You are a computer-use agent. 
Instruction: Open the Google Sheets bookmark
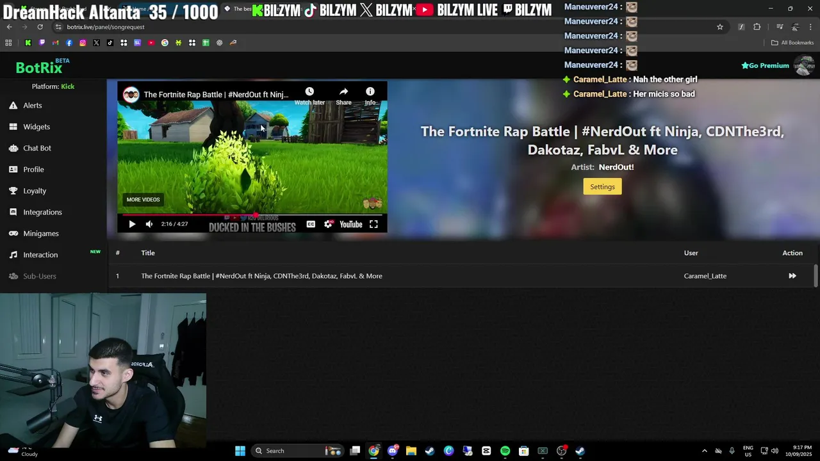pos(206,43)
